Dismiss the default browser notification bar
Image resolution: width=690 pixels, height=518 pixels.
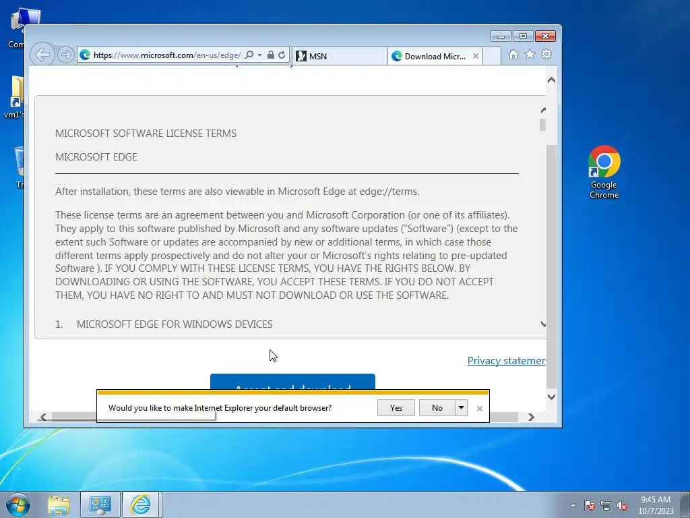point(480,409)
